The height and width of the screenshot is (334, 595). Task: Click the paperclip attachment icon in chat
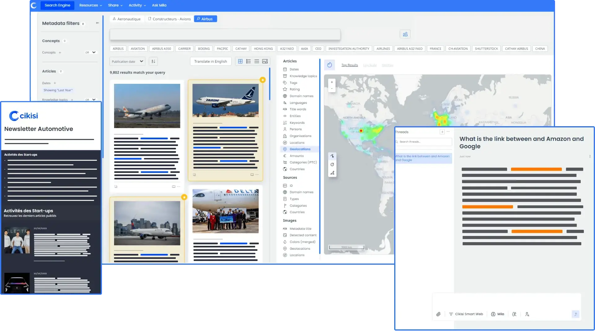pyautogui.click(x=438, y=314)
